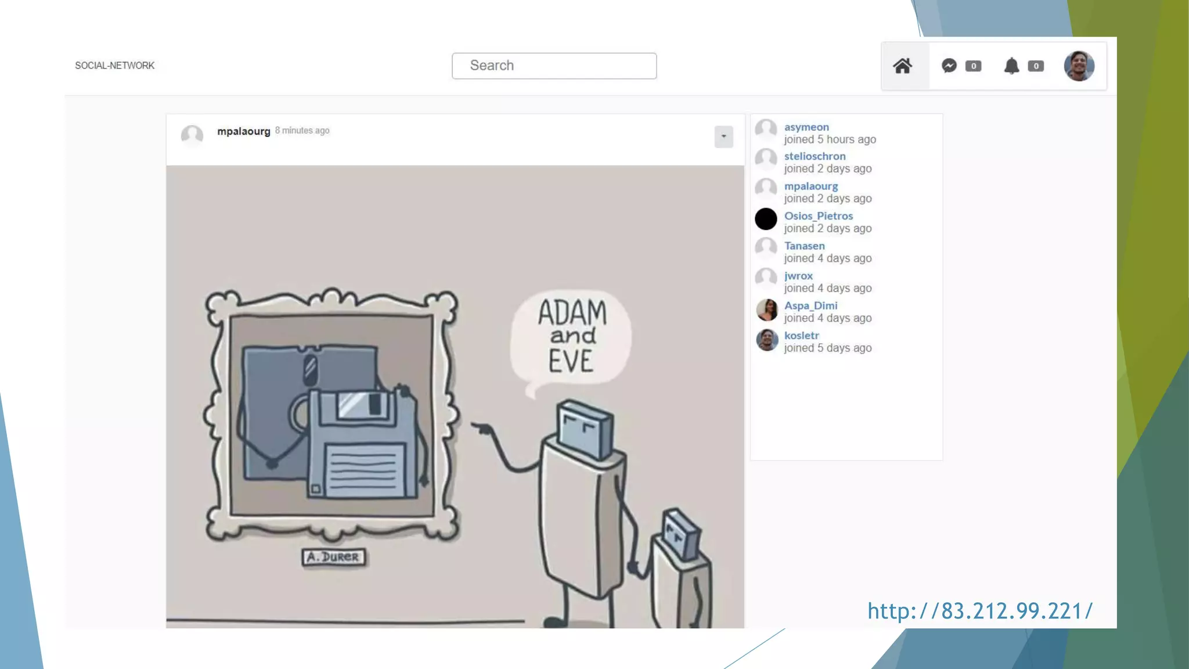Click in the Search field
Image resolution: width=1189 pixels, height=669 pixels.
coord(554,66)
